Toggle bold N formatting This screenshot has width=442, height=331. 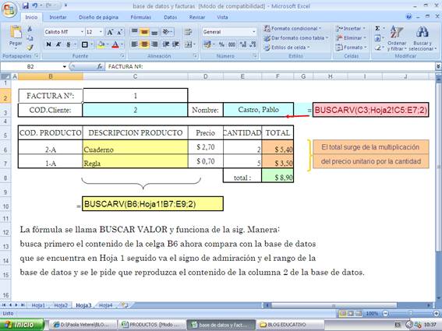pyautogui.click(x=48, y=44)
